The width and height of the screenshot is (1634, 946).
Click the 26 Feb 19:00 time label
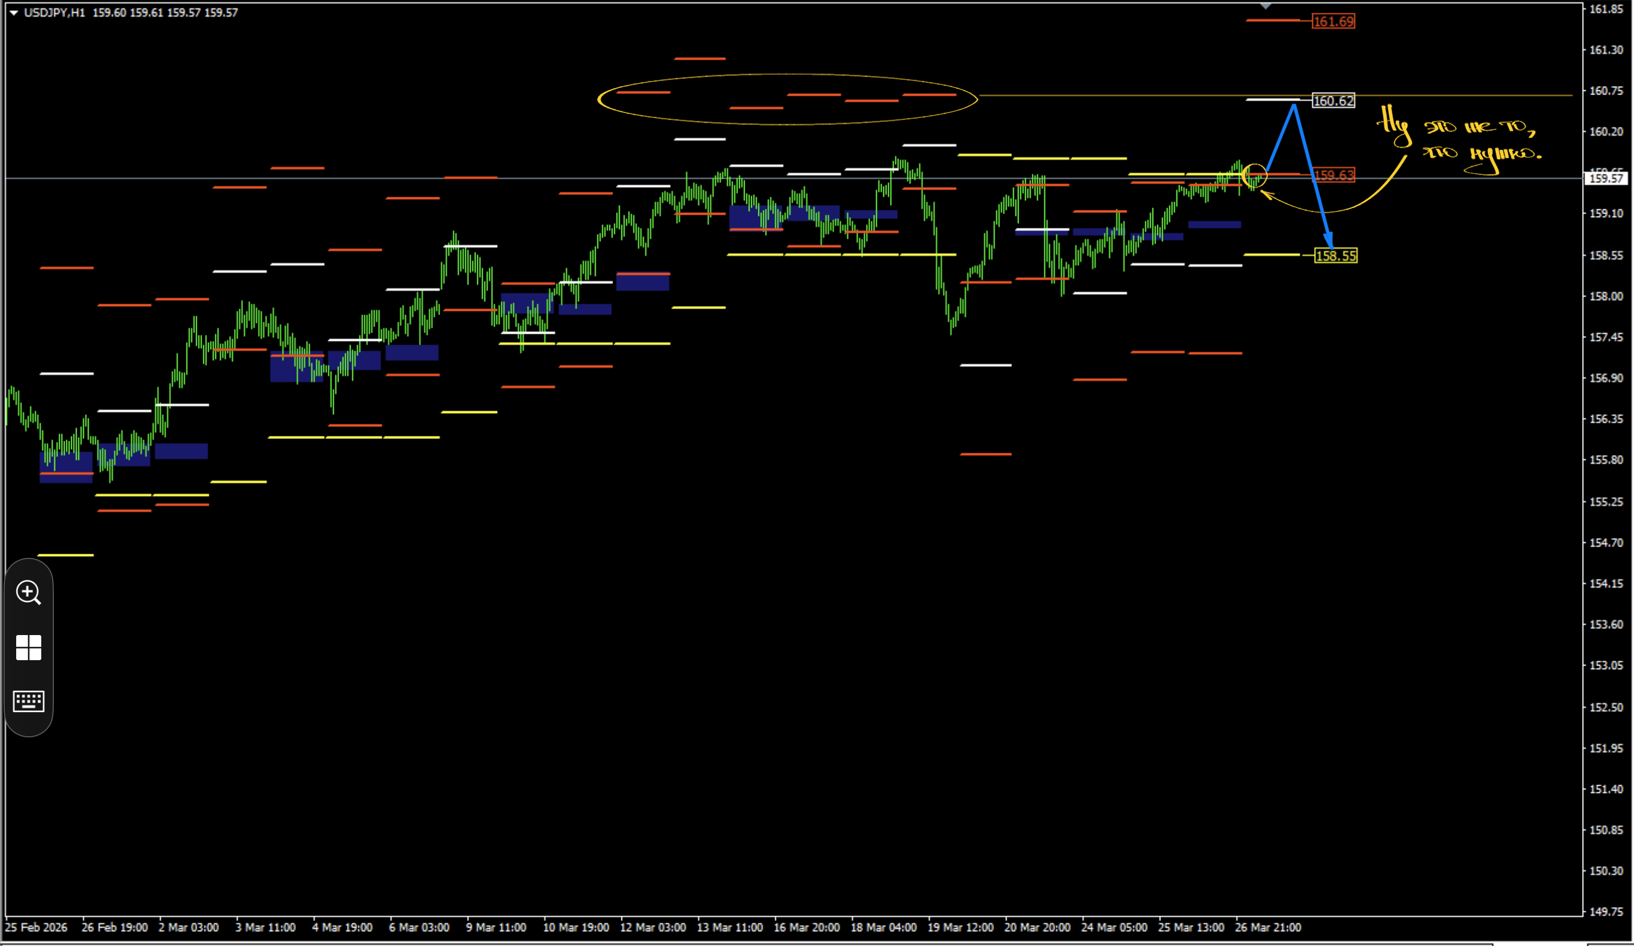tap(115, 928)
